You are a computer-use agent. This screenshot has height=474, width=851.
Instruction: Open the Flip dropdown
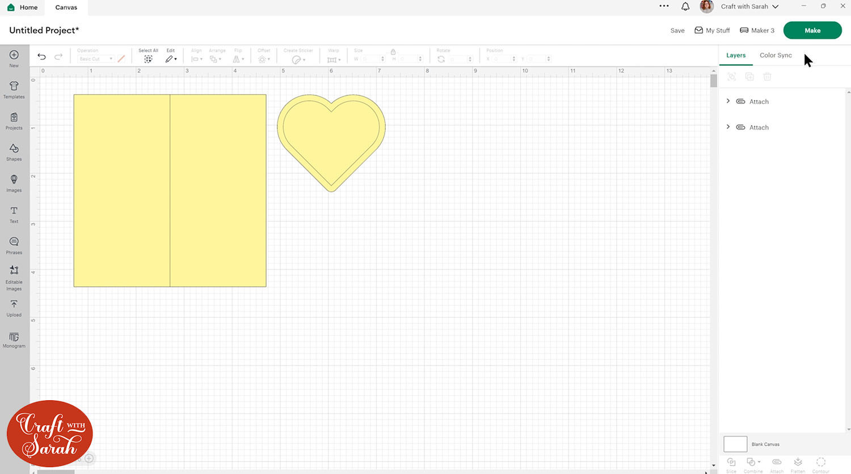238,59
